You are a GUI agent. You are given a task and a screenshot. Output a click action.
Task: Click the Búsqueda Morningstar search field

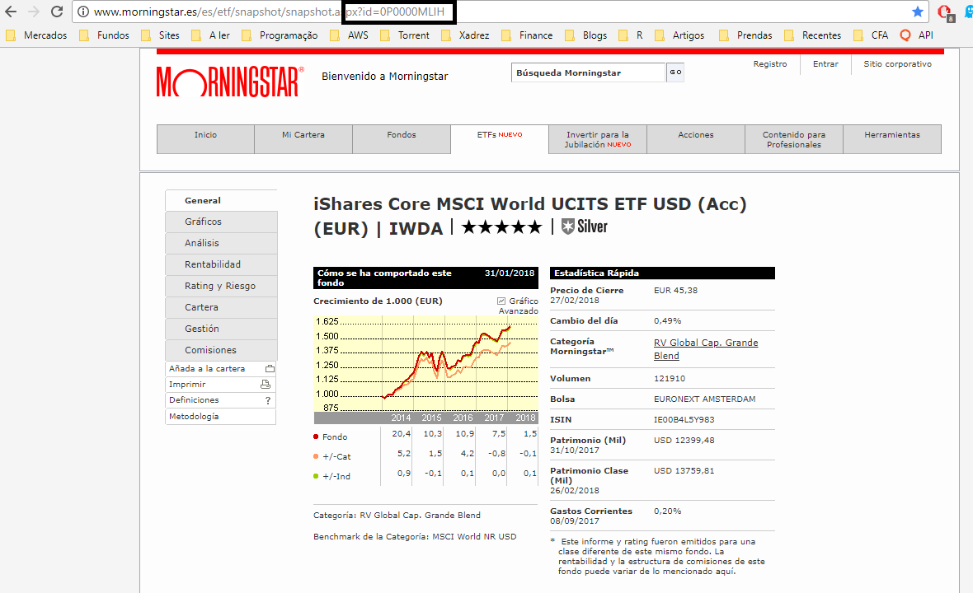588,73
